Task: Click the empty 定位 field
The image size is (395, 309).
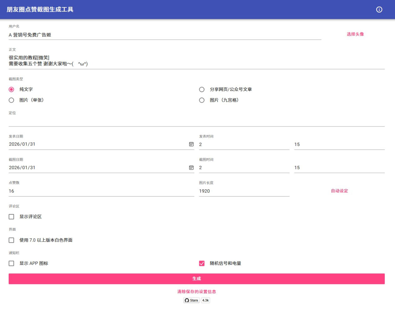Action: click(125, 122)
